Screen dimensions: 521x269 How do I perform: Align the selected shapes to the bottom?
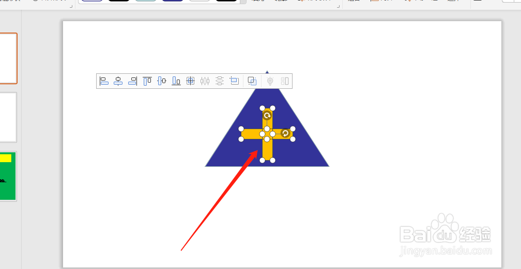(x=176, y=81)
